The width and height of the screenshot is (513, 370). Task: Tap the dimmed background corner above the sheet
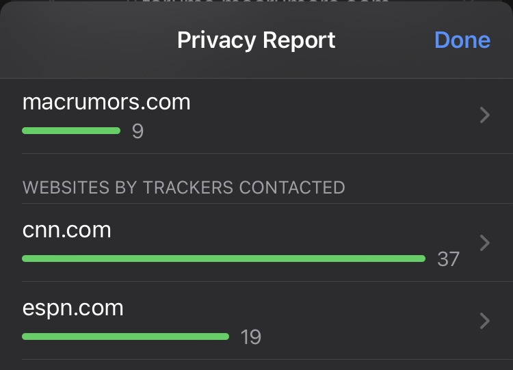pos(5,3)
